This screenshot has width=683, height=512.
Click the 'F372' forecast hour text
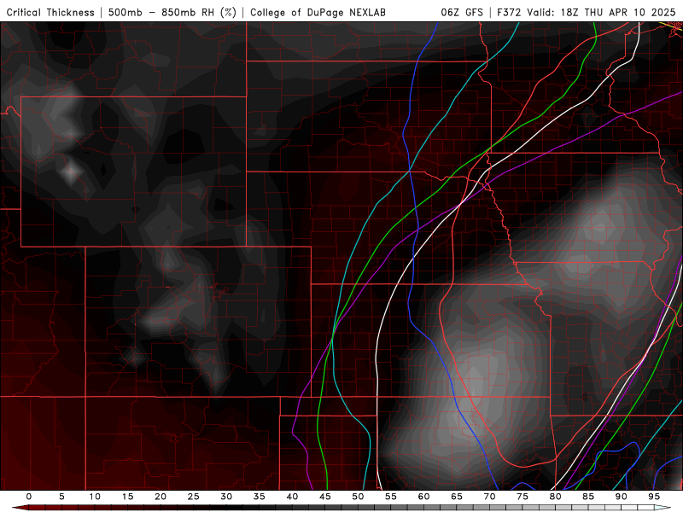(510, 12)
